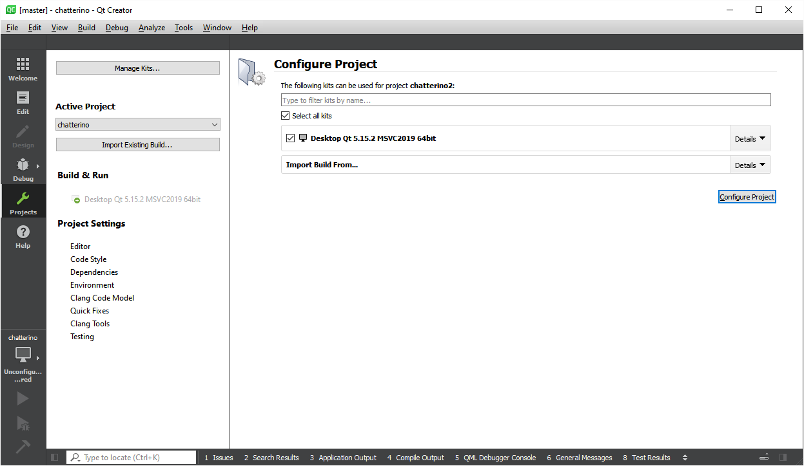
Task: Open Dependencies project settings
Action: 94,272
